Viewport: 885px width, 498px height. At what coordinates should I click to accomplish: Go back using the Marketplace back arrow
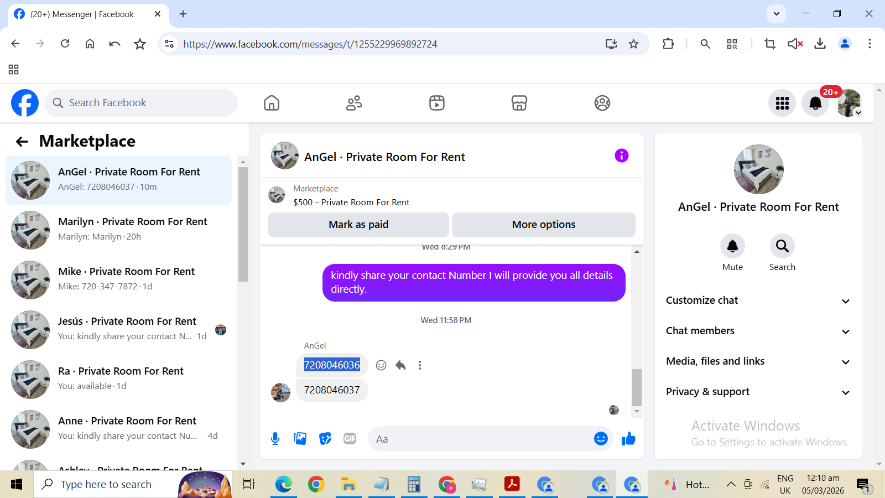click(22, 142)
